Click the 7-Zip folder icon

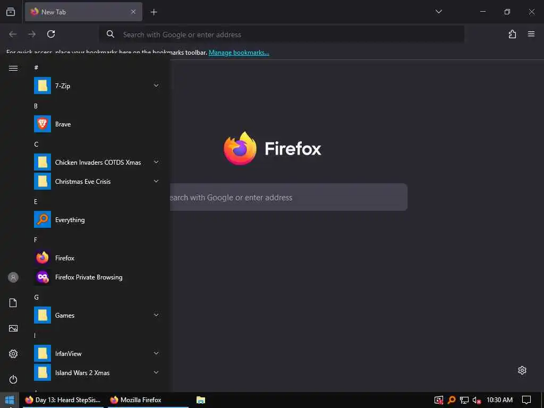[42, 86]
